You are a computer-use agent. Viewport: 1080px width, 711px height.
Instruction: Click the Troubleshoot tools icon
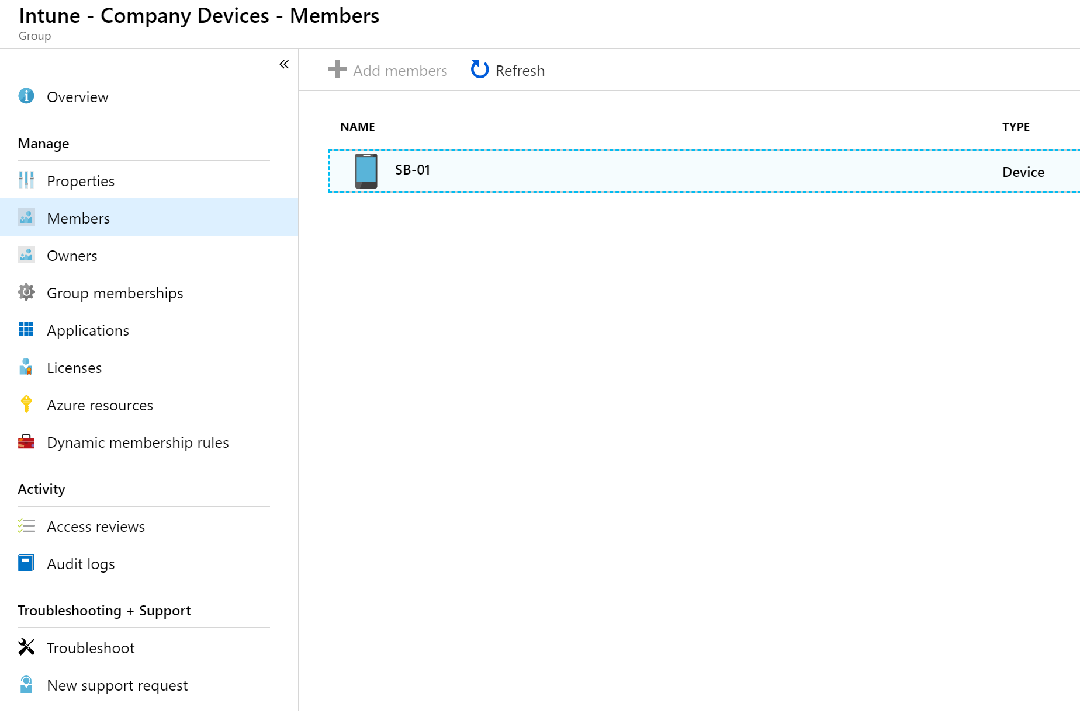click(26, 647)
